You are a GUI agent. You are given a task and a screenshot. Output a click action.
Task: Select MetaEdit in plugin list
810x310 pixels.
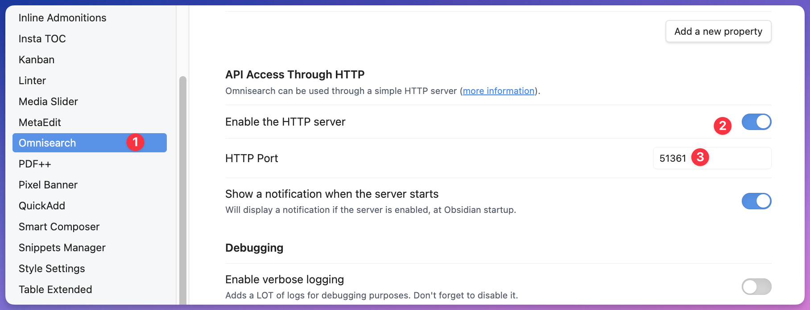(40, 122)
